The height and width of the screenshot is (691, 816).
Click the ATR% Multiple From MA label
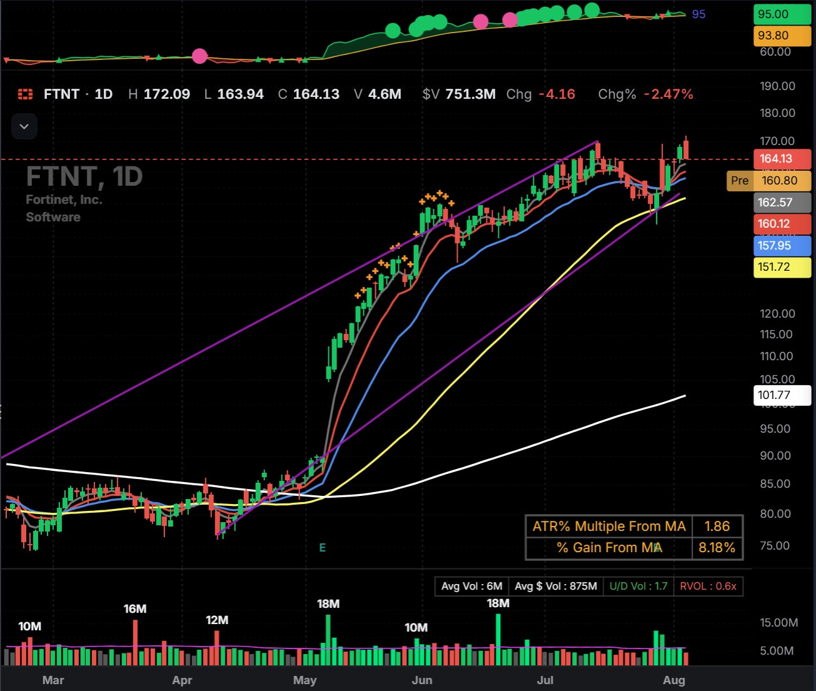click(609, 527)
